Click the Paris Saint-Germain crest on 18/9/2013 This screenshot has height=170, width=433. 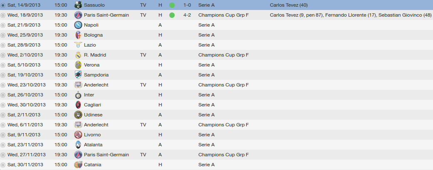click(78, 15)
